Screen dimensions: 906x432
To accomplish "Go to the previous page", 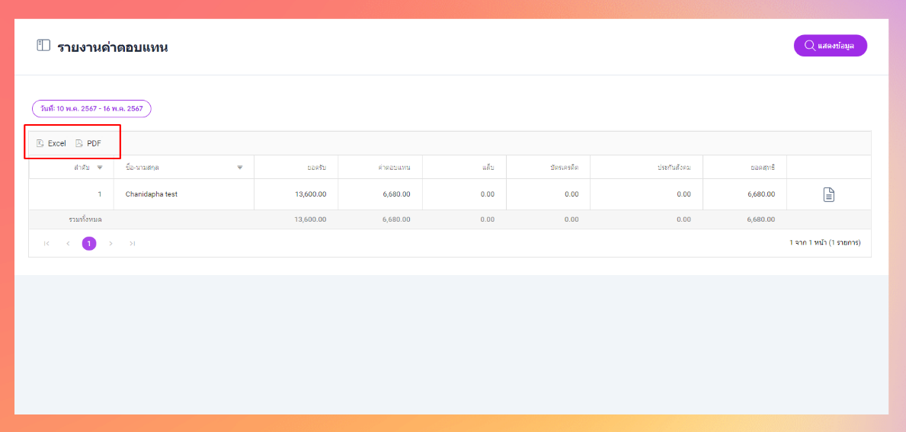I will 68,244.
